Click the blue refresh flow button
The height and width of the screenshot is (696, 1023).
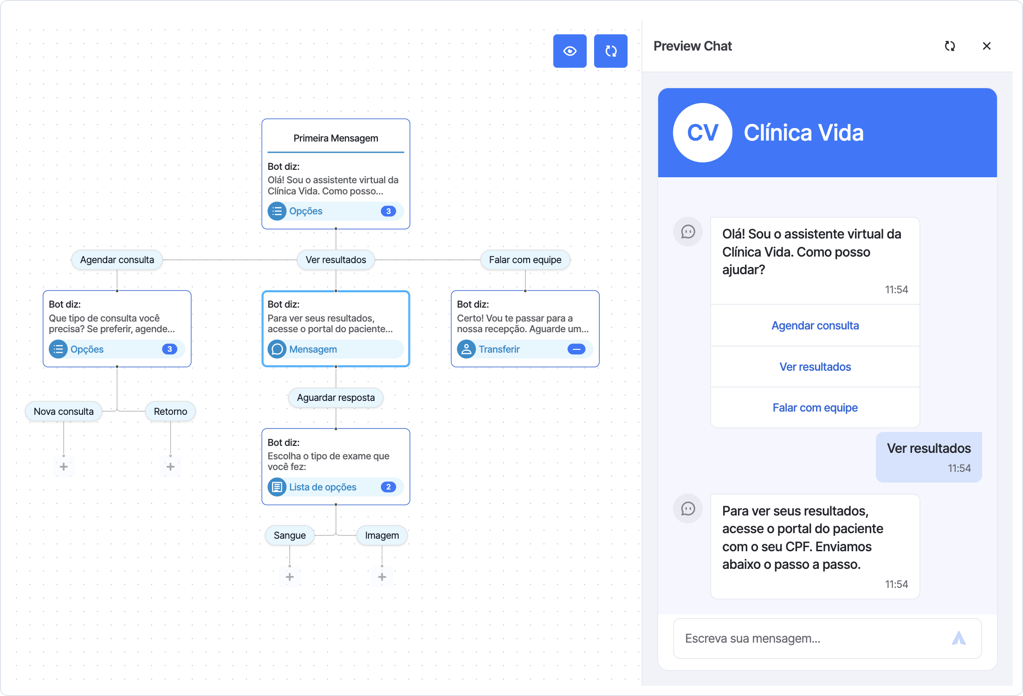coord(610,51)
